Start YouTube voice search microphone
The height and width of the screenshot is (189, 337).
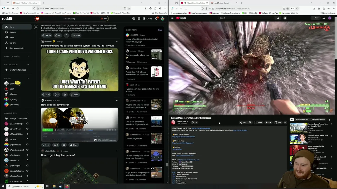285,18
